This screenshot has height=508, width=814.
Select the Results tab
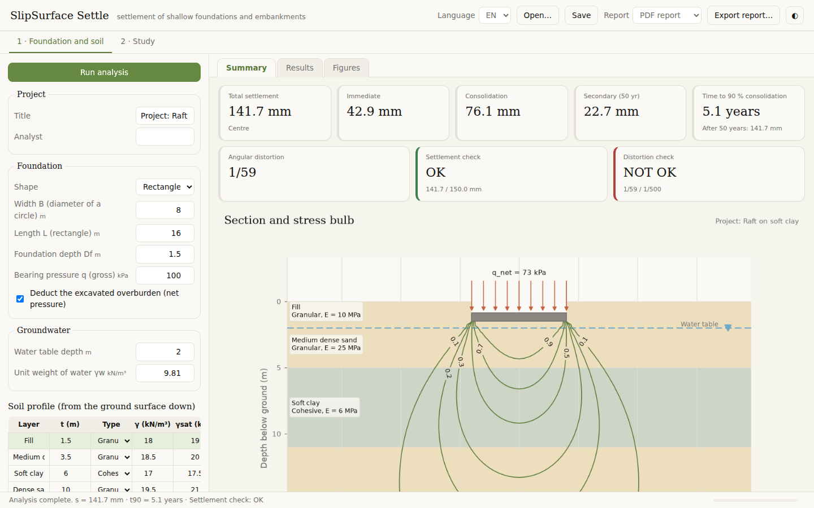tap(300, 68)
